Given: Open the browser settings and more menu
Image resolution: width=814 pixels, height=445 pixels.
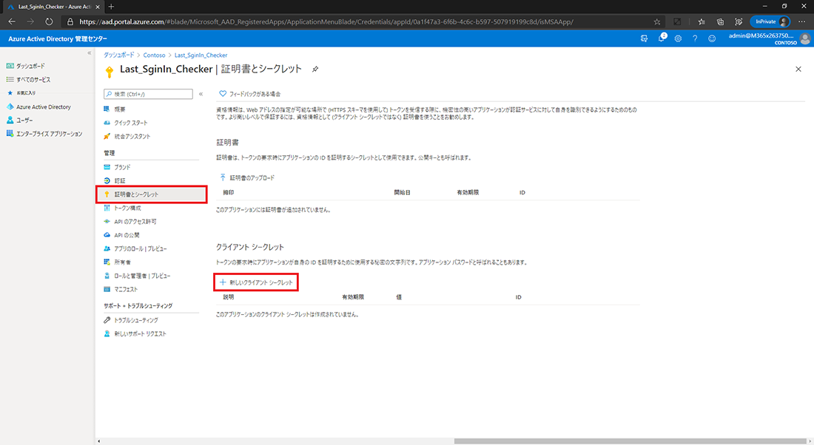Looking at the screenshot, I should click(x=802, y=21).
